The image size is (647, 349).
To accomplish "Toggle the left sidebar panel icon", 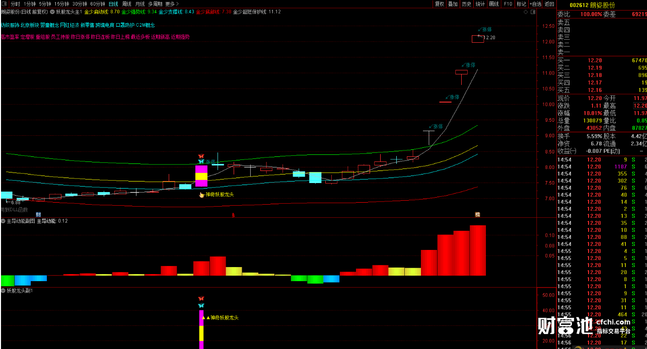I will [x=5, y=4].
